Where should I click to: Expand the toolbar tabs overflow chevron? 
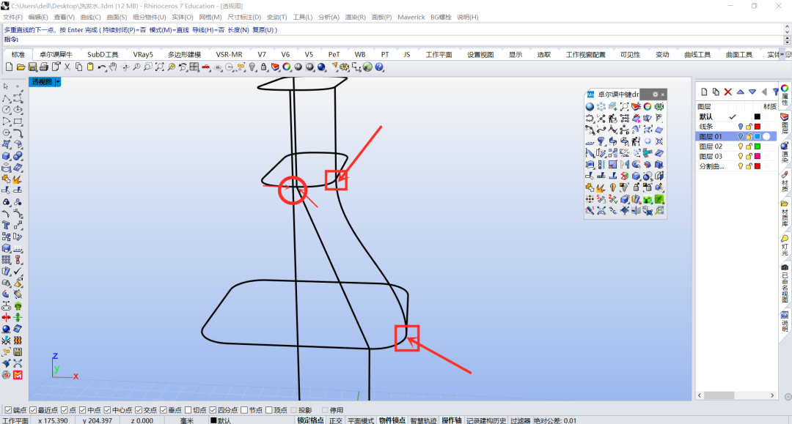click(x=782, y=54)
